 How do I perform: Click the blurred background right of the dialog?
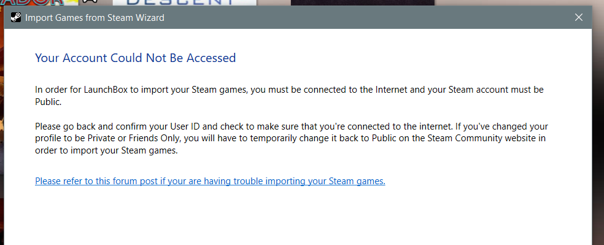[598, 127]
